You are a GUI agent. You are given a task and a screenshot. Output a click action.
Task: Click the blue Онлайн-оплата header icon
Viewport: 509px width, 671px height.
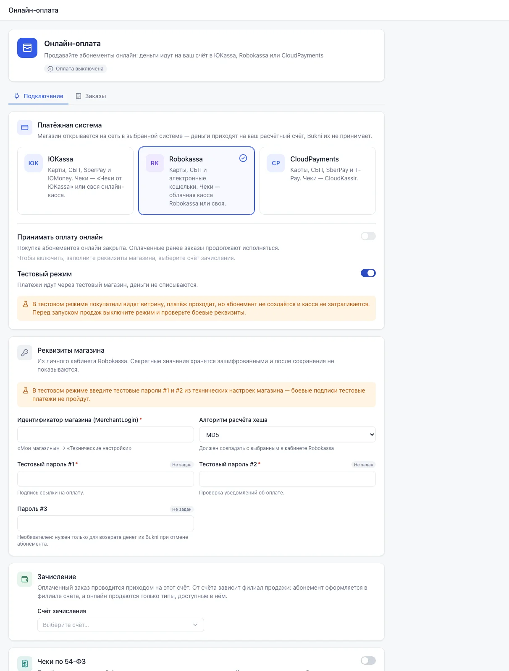(27, 48)
